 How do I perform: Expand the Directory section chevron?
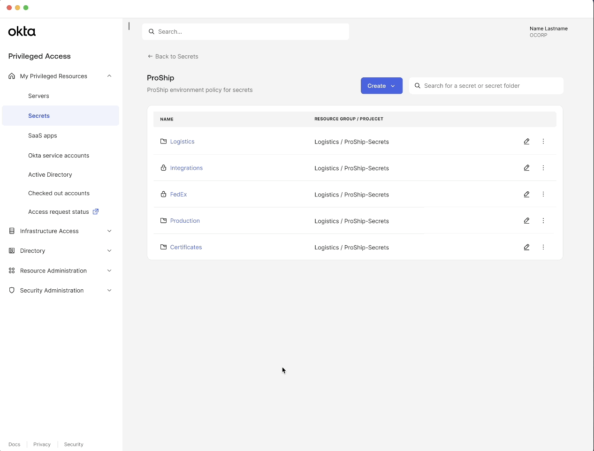click(x=109, y=251)
